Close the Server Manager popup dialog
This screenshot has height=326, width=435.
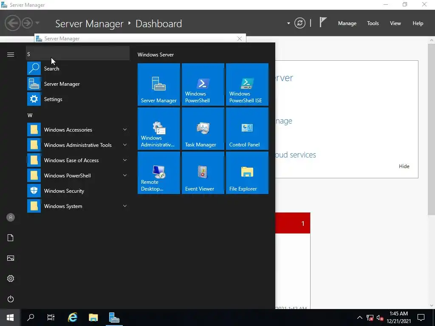point(240,39)
